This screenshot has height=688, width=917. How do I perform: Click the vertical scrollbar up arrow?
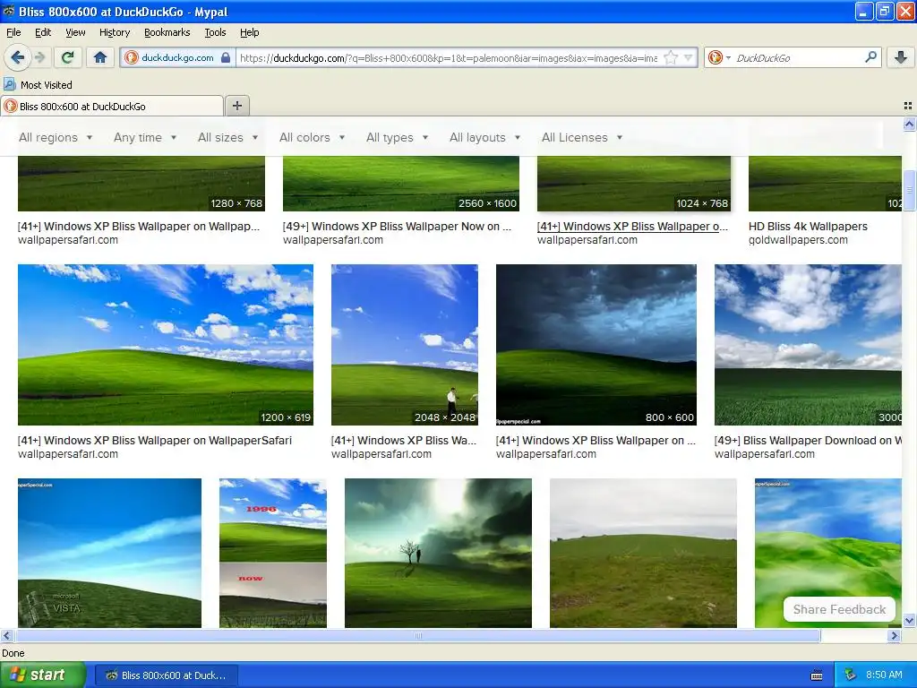pos(909,124)
